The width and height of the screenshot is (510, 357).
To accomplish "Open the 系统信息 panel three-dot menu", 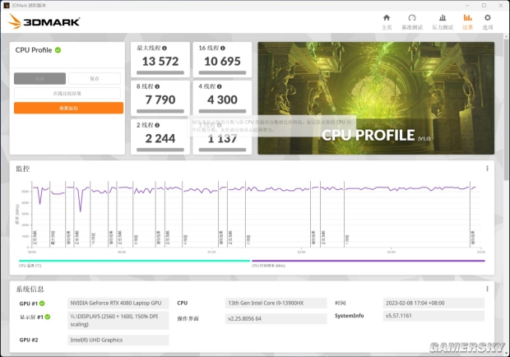I will [x=487, y=289].
